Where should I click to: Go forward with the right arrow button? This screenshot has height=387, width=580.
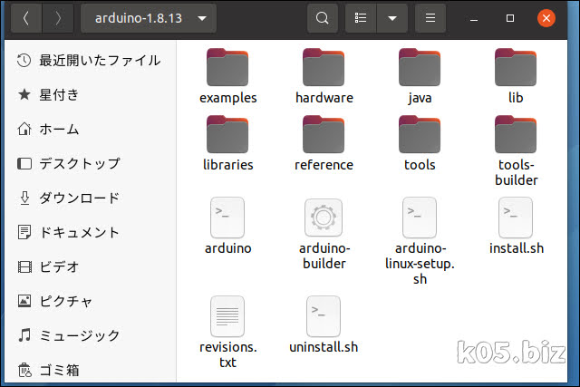(x=58, y=18)
